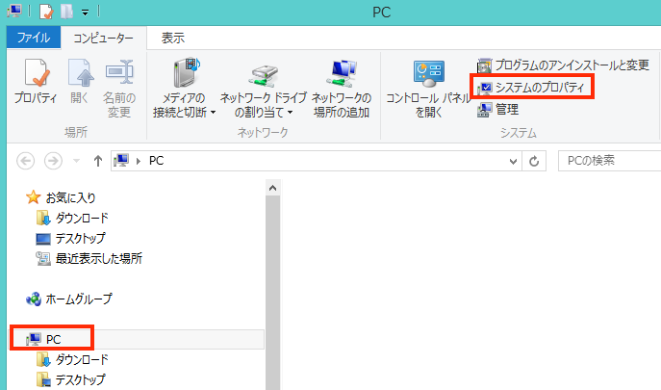Viewport: 661px width, 390px height.
Task: Click the Open (開く) ribbon icon
Action: (x=80, y=82)
